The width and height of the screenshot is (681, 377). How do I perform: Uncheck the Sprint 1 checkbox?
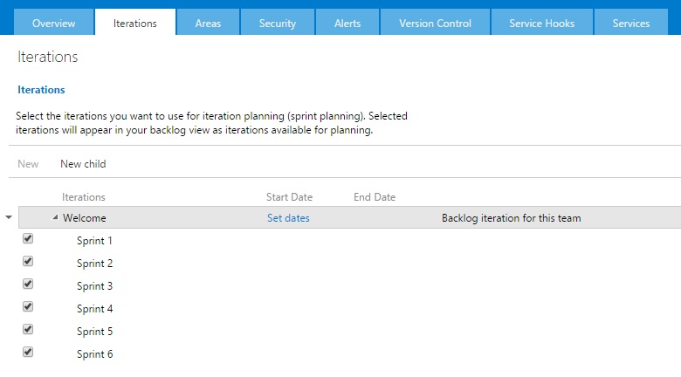(x=28, y=238)
